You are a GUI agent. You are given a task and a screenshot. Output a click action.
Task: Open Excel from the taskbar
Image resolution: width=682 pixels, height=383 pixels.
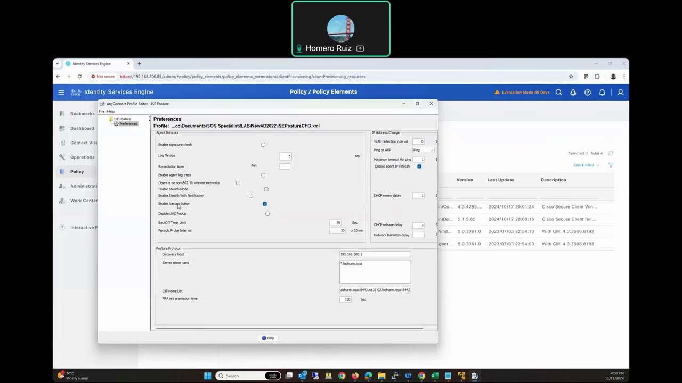point(435,376)
